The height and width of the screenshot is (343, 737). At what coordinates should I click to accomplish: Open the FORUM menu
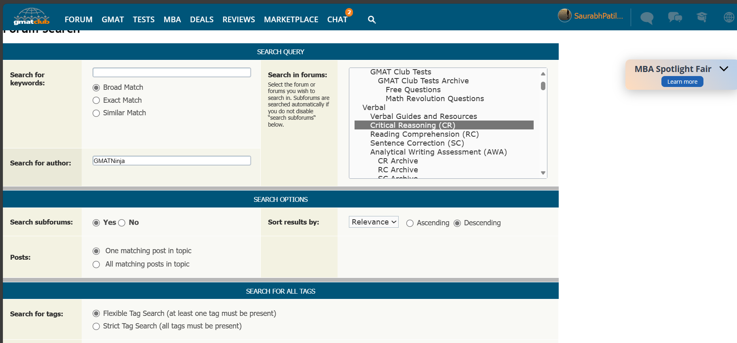pyautogui.click(x=78, y=19)
